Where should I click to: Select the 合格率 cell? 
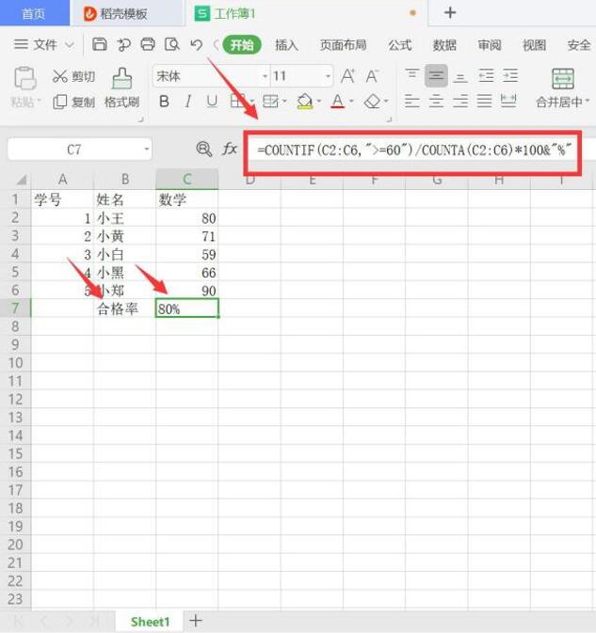124,308
